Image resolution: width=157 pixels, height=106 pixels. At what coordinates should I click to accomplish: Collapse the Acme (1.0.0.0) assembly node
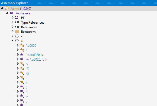pyautogui.click(x=2, y=8)
